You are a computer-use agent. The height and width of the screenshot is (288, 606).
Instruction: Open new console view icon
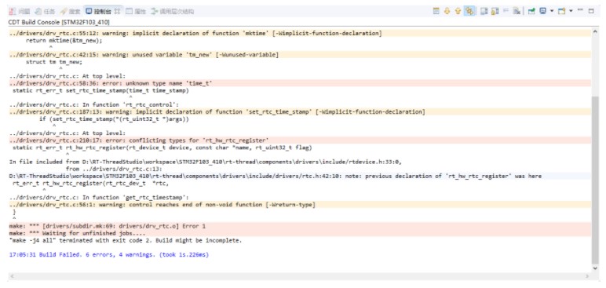pyautogui.click(x=561, y=11)
